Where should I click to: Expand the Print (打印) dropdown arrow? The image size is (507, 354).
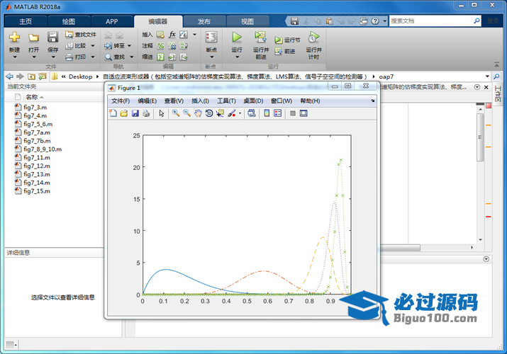[x=93, y=57]
